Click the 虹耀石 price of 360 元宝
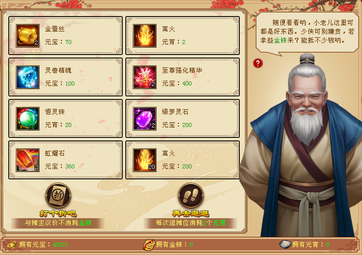 [60, 166]
